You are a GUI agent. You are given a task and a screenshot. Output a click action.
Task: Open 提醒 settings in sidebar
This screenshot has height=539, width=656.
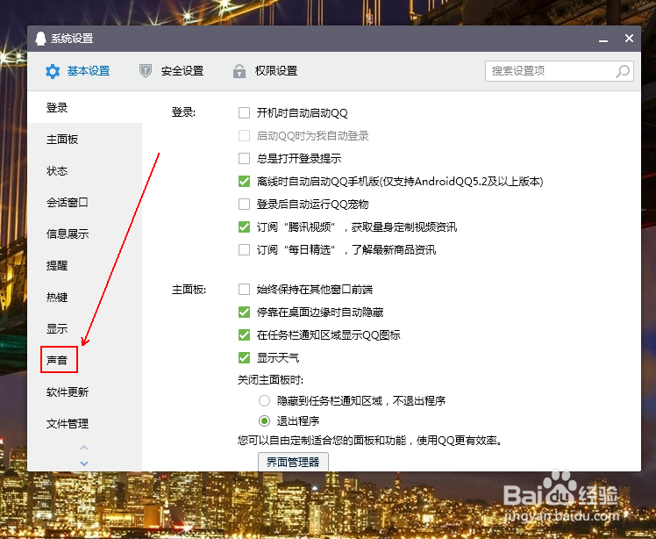tap(84, 265)
